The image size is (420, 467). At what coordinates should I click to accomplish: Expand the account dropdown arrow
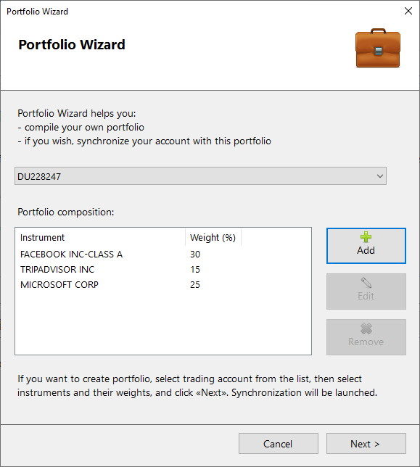click(x=380, y=176)
